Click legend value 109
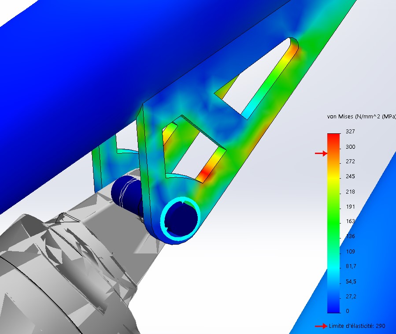The image size is (396, 334). (350, 252)
